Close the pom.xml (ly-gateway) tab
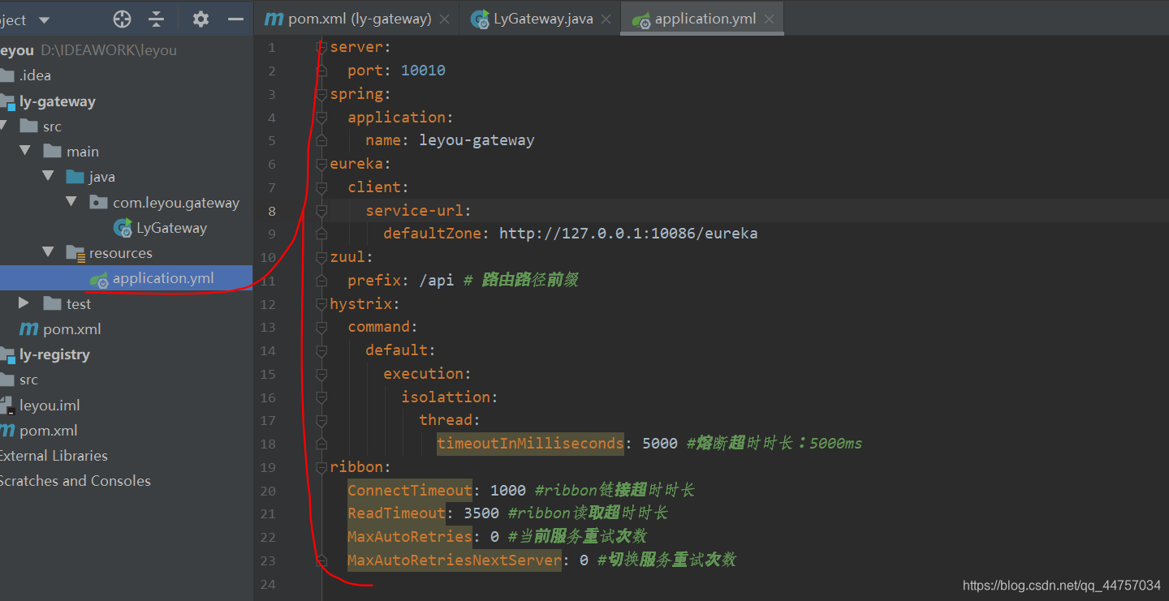This screenshot has height=601, width=1169. (x=444, y=19)
